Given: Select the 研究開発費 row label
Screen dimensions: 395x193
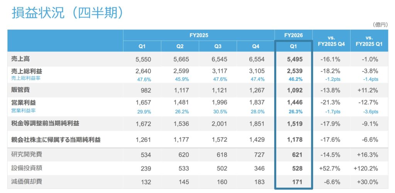Looking at the screenshot, I should coord(24,155).
